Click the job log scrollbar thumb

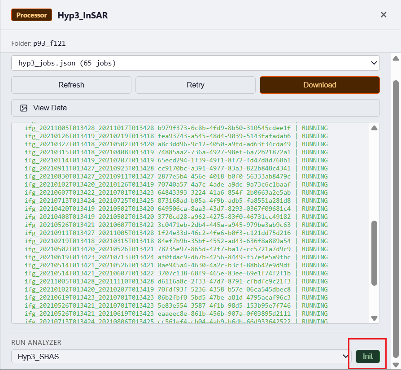[374, 252]
